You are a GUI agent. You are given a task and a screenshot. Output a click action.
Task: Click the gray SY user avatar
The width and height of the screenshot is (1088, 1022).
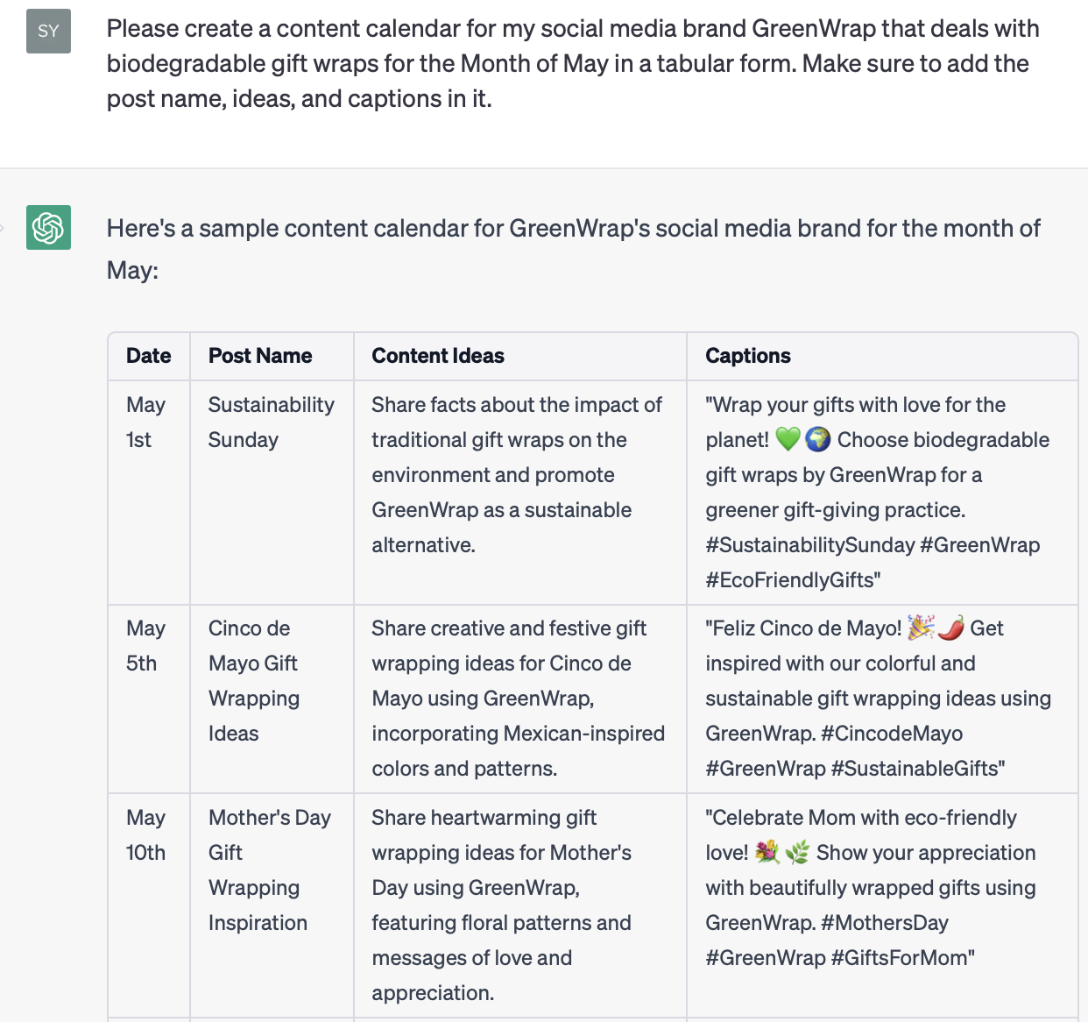tap(48, 31)
